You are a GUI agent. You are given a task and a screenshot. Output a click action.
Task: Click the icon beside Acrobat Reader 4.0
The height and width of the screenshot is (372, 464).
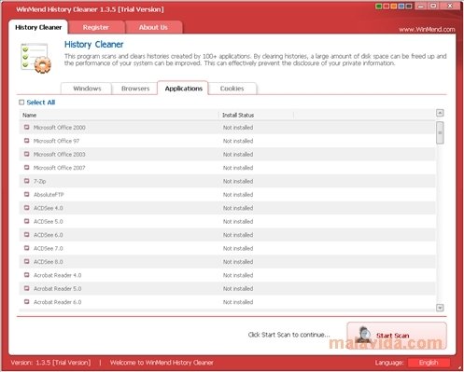click(27, 275)
